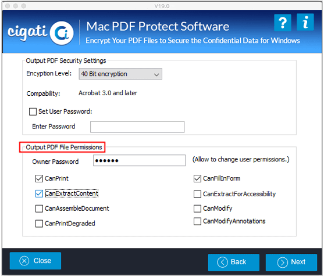
Task: Enable CanAssembleDocument permission
Action: pyautogui.click(x=39, y=208)
